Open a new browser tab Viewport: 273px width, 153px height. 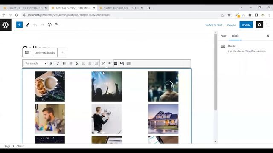(149, 8)
